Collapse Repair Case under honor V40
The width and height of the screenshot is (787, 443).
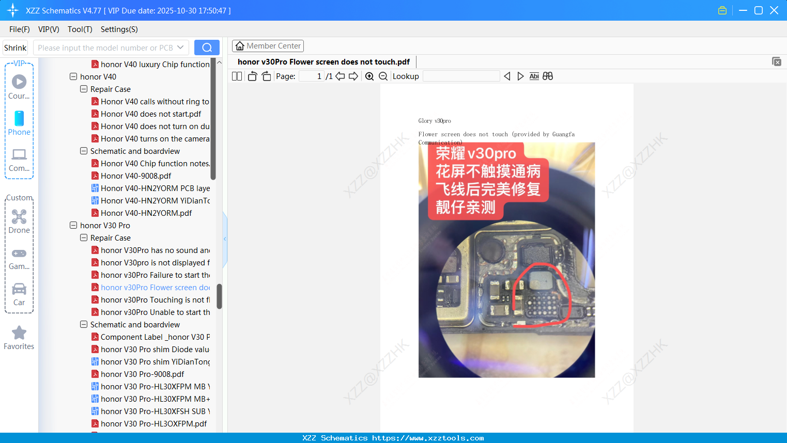(84, 89)
